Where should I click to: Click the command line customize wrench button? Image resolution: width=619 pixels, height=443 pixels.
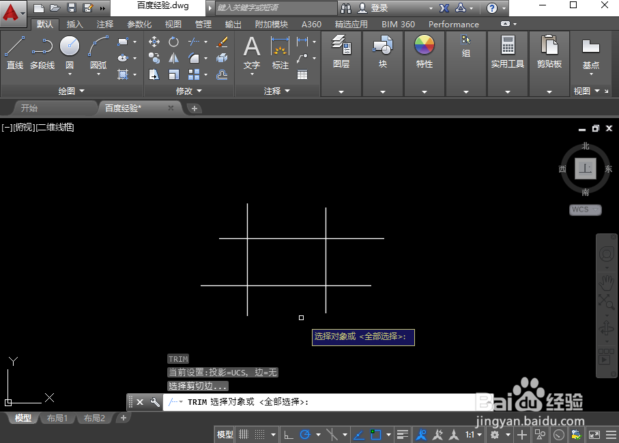point(155,402)
